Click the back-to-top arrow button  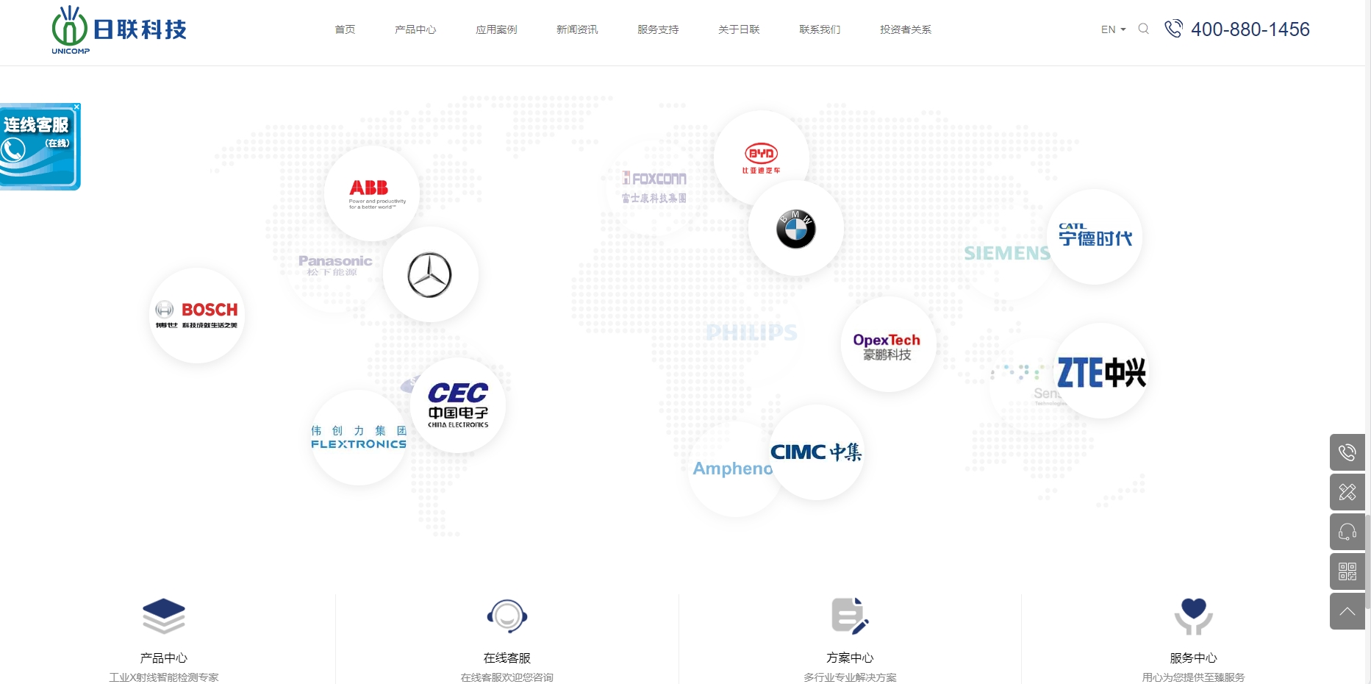point(1347,611)
